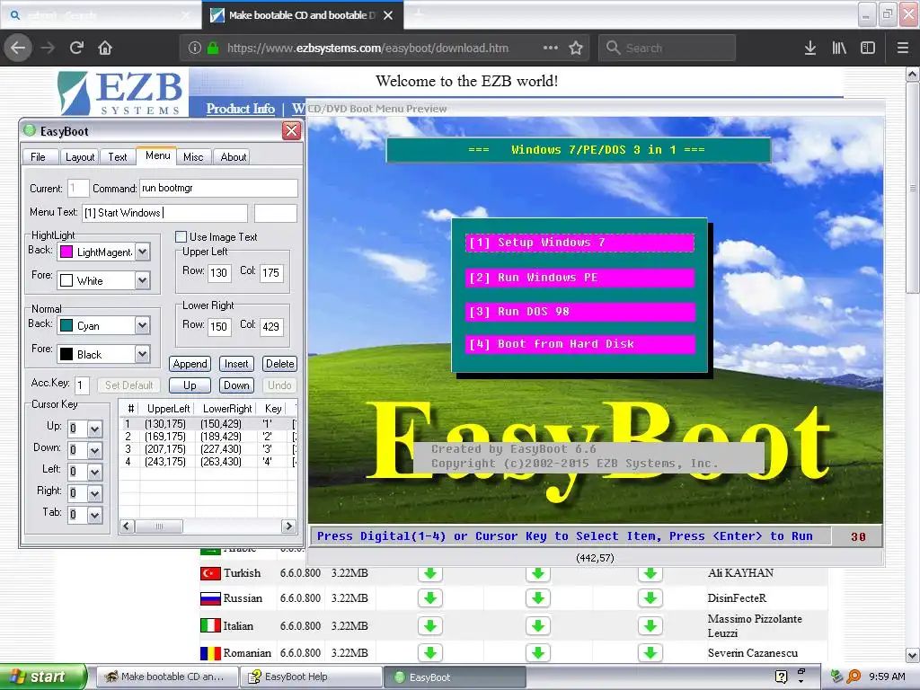This screenshot has height=690, width=920.
Task: Click Boot from Hard Disk preview item
Action: pos(579,344)
